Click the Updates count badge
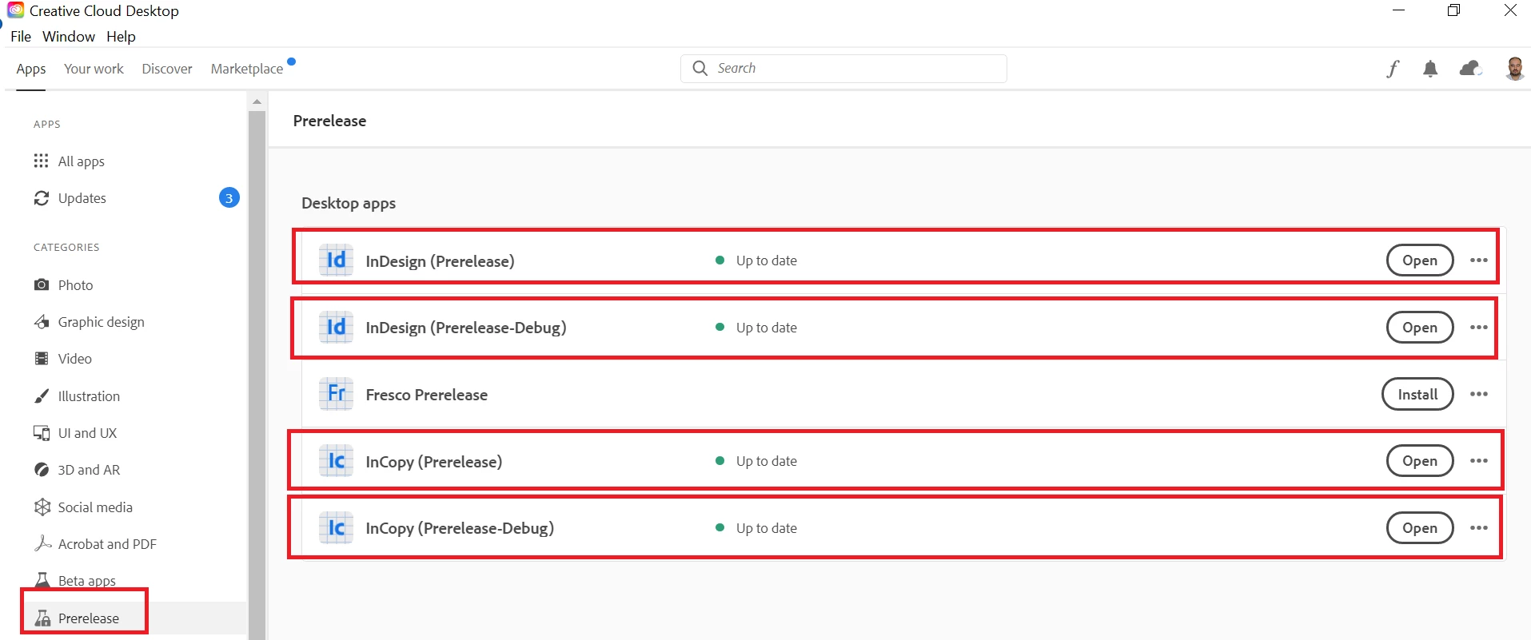Image resolution: width=1531 pixels, height=640 pixels. click(x=229, y=198)
